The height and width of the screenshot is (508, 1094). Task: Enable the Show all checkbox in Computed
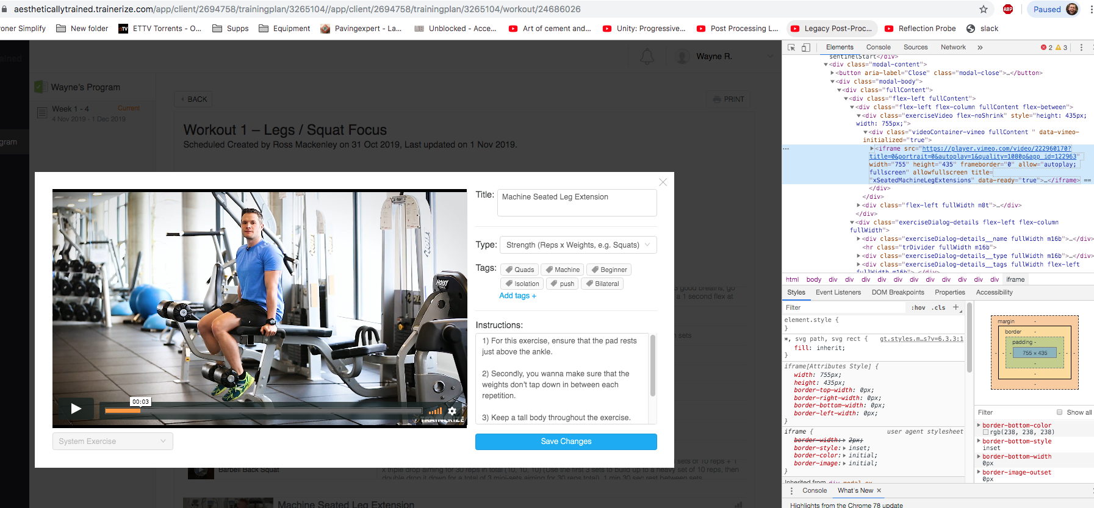1060,412
